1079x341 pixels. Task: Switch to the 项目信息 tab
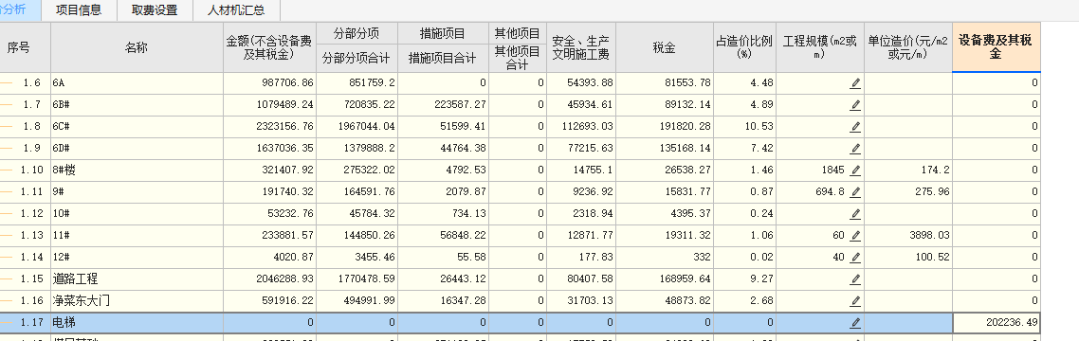[79, 10]
